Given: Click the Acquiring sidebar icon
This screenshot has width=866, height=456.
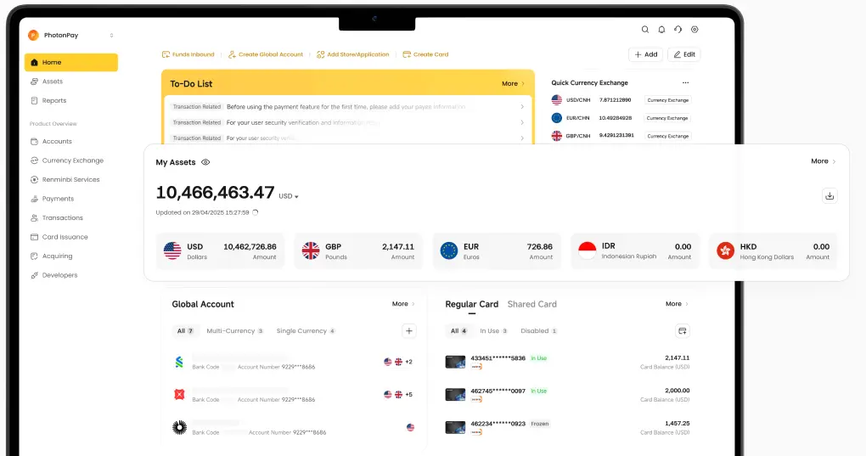Looking at the screenshot, I should (34, 256).
